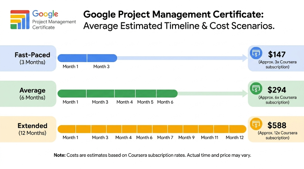
Task: Click the green Month 6 bar segment
Action: pyautogui.click(x=167, y=93)
